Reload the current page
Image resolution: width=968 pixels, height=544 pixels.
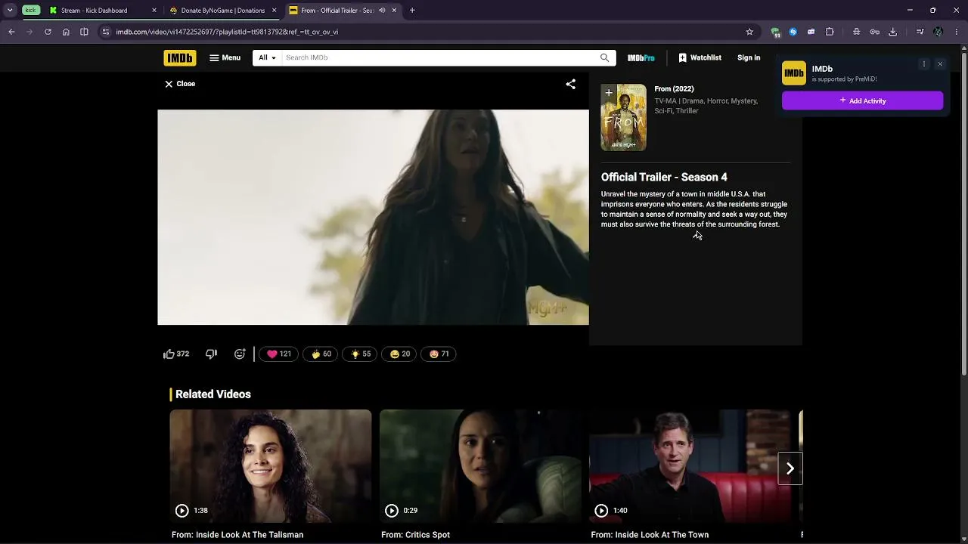pos(48,32)
